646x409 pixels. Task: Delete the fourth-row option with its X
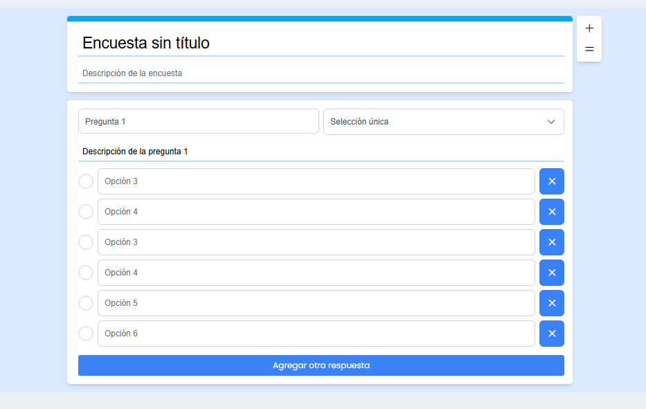click(552, 273)
